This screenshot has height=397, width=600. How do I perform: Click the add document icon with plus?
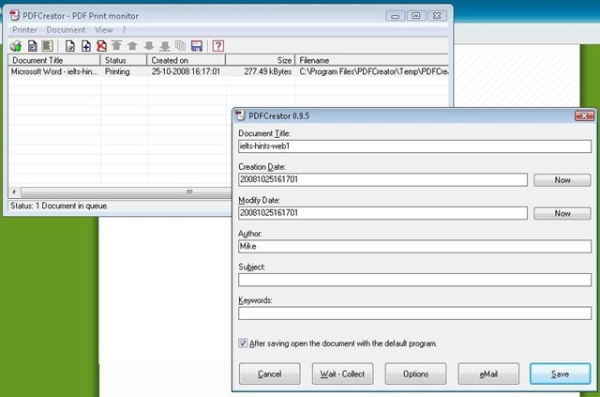(86, 46)
